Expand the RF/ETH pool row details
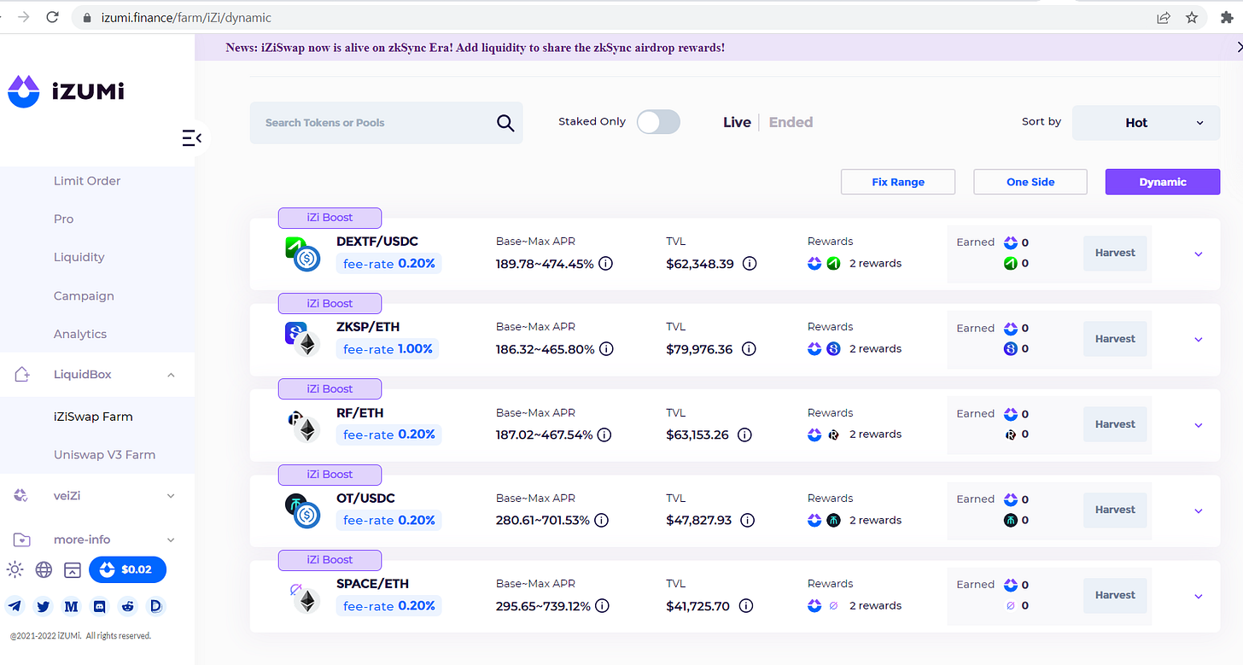Viewport: 1243px width, 665px height. click(1199, 425)
